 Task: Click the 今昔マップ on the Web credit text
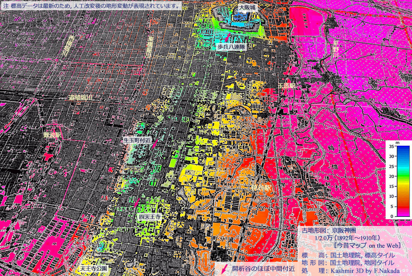tap(367, 246)
